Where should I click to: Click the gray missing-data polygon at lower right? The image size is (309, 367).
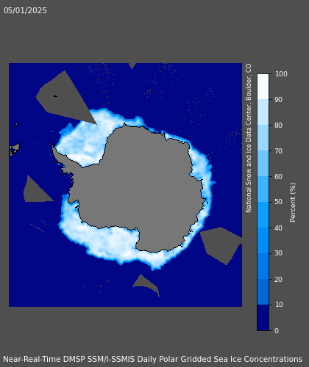221,245
